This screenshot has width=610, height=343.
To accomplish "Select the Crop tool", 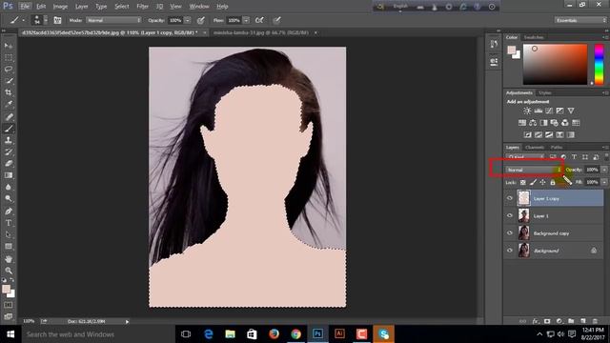I will 9,92.
